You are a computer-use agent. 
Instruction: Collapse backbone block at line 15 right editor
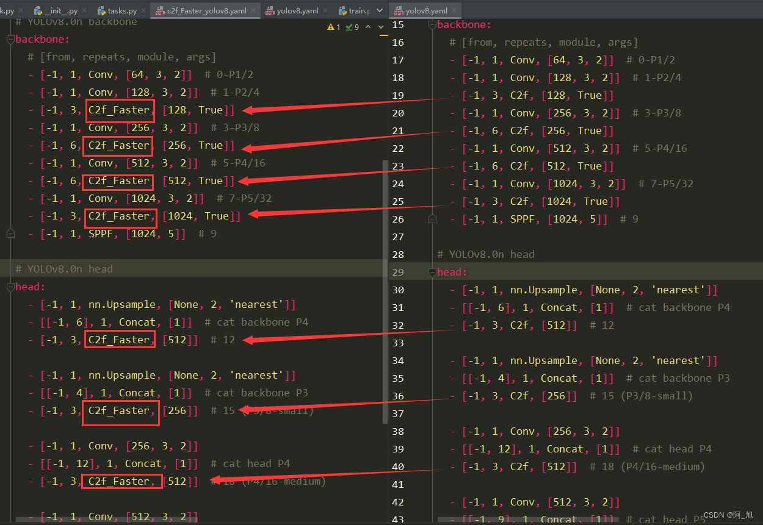432,25
